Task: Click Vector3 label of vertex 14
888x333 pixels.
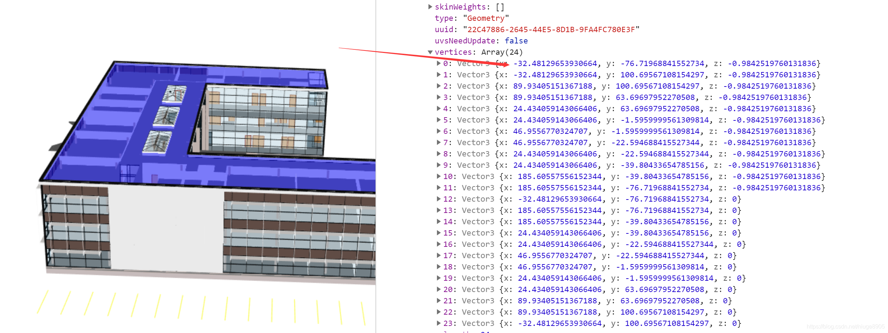Action: (478, 222)
